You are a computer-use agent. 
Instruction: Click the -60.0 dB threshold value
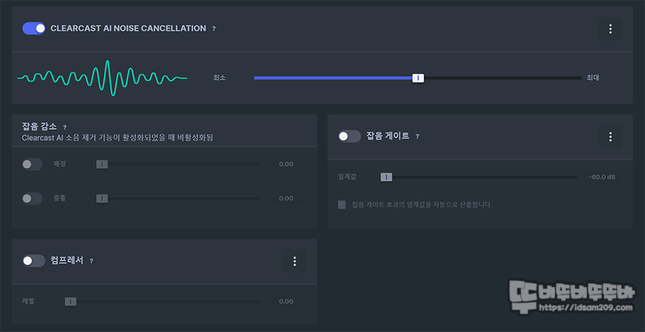(x=602, y=177)
